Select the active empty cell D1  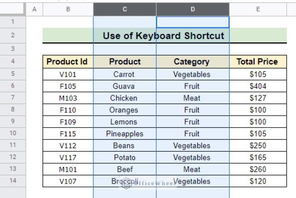pyautogui.click(x=193, y=22)
